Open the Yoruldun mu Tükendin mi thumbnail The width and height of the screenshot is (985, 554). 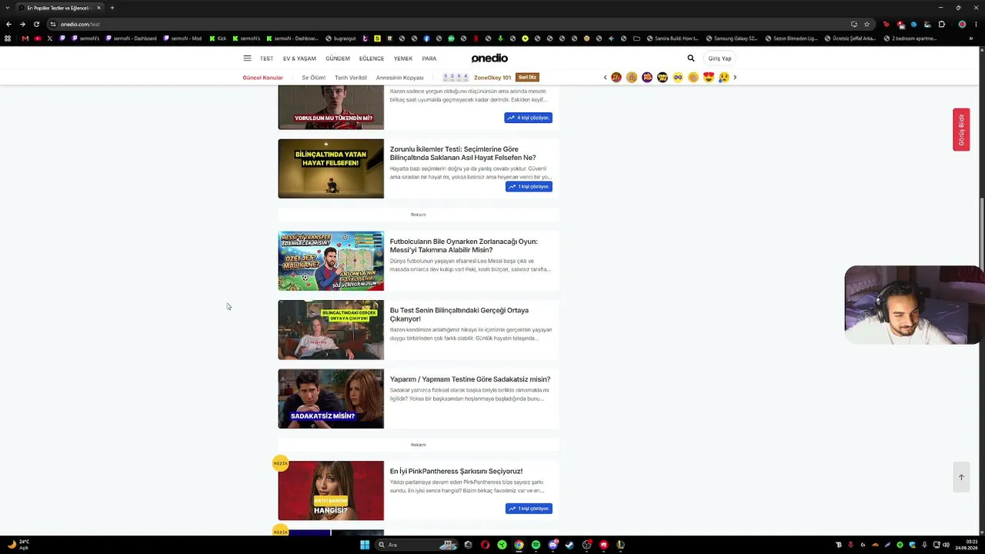pyautogui.click(x=331, y=108)
